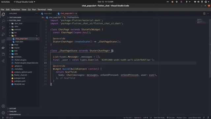Expand the OUTLINE section
211x119 pixels.
point(13,108)
